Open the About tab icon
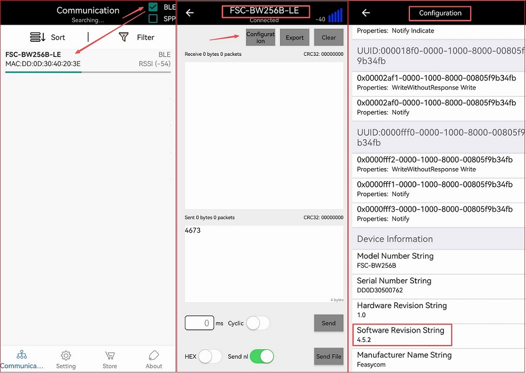Viewport: 526px width, 373px height. (154, 355)
